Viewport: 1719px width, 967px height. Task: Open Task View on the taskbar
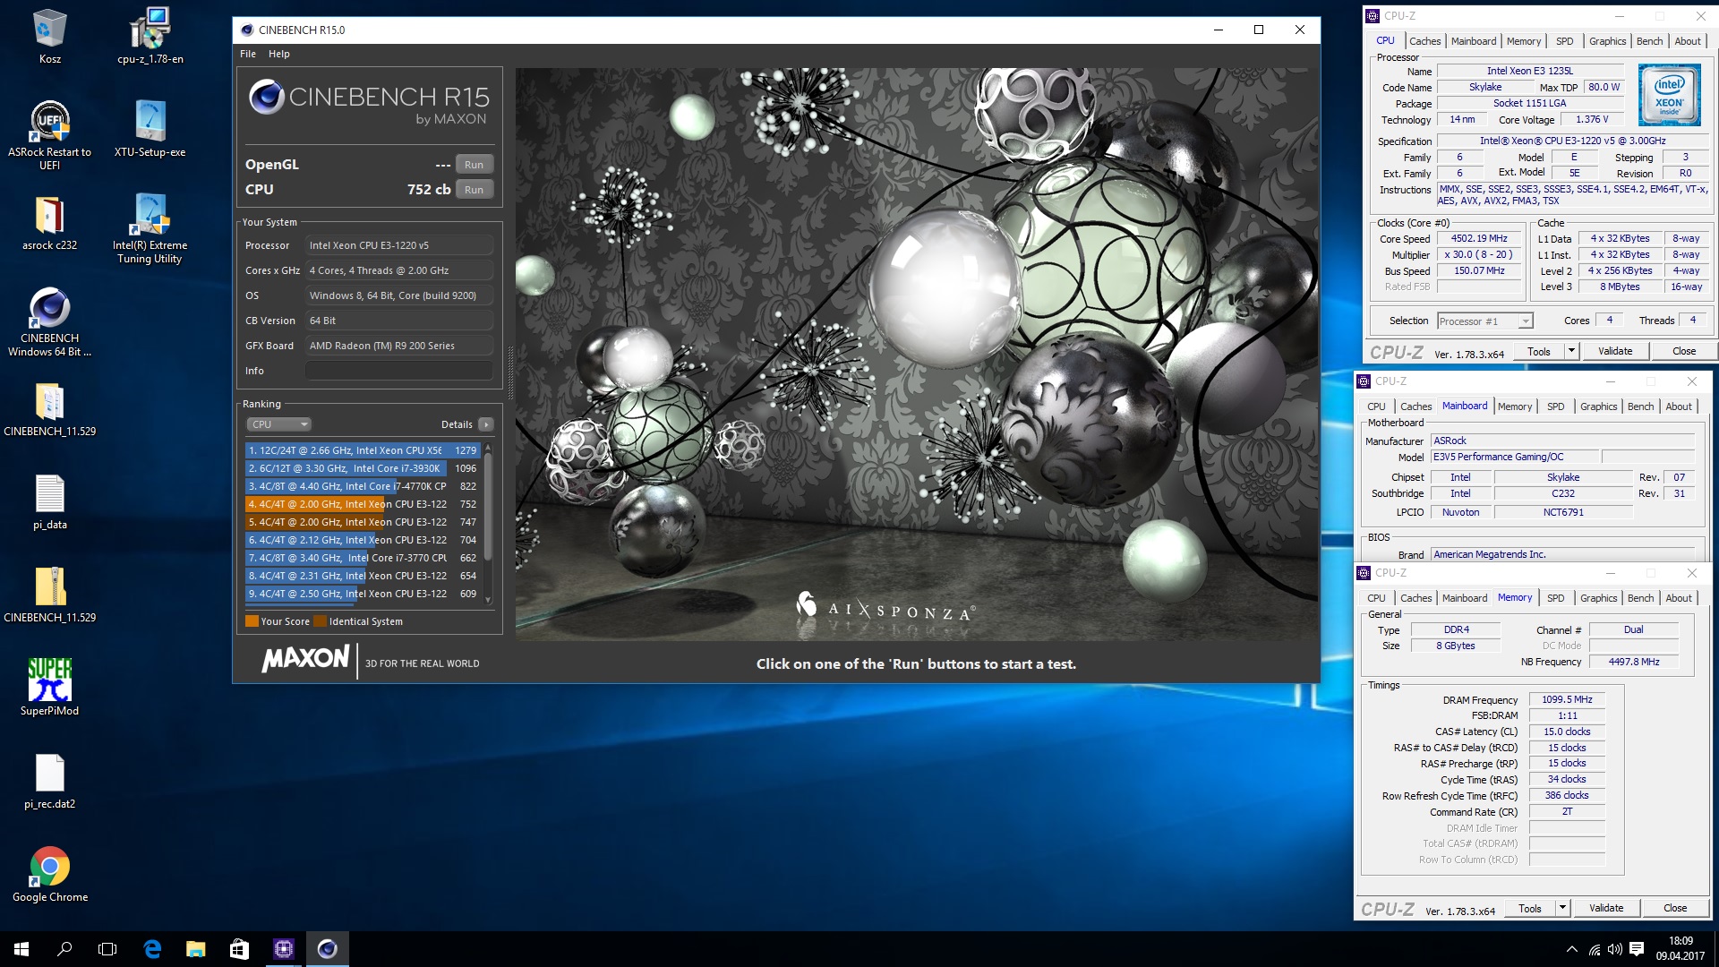click(107, 949)
